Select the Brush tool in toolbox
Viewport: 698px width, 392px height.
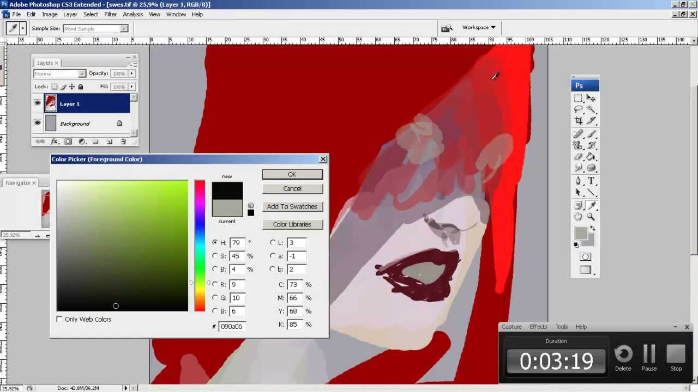(x=591, y=134)
